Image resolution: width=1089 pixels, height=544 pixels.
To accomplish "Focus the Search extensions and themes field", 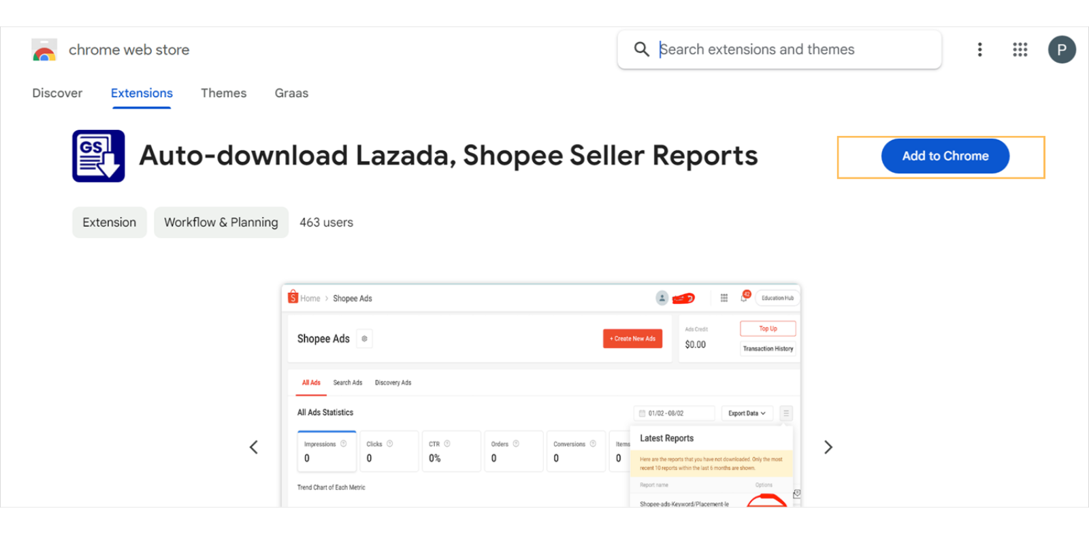I will tap(779, 50).
